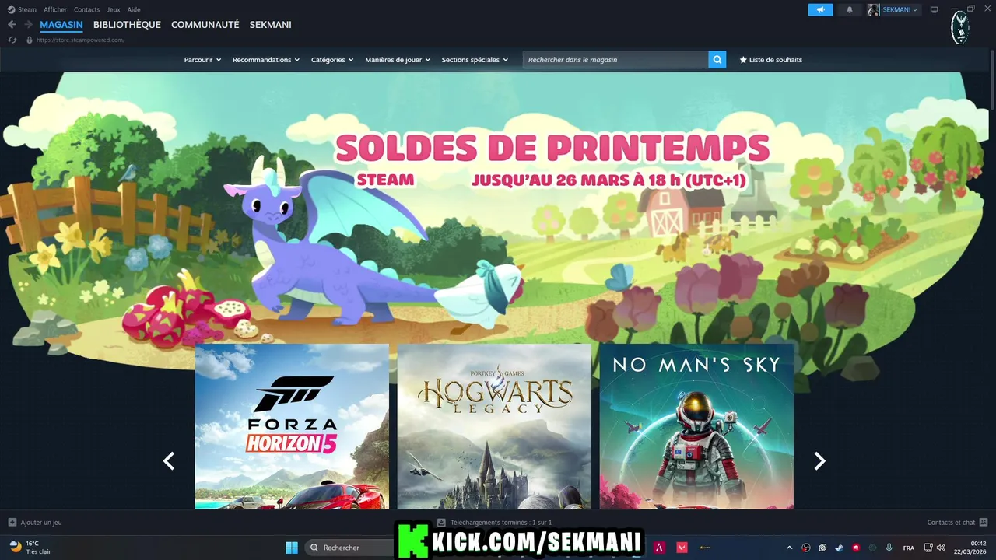Click the store URL address text
The image size is (996, 560).
pos(81,40)
